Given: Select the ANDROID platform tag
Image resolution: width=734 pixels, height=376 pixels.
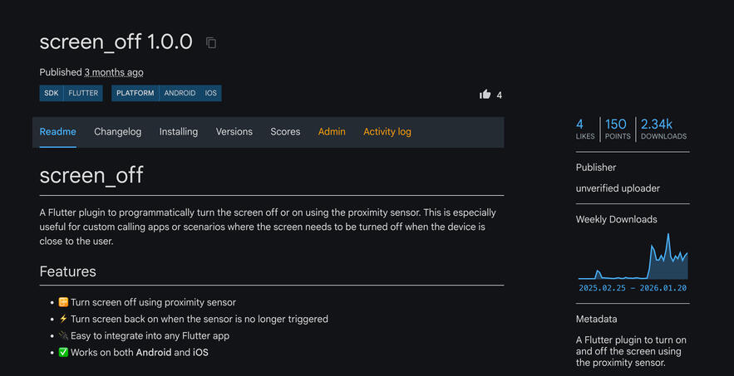Looking at the screenshot, I should tap(180, 93).
